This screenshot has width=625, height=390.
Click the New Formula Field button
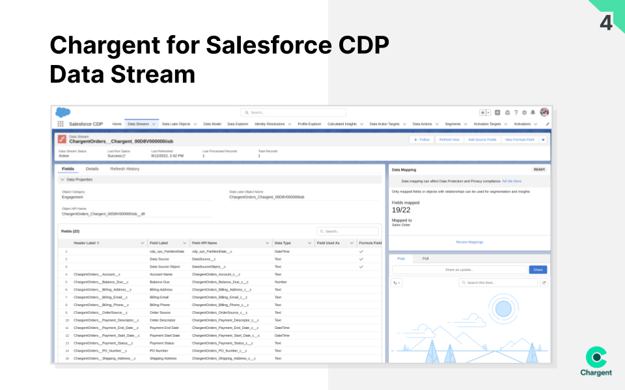pyautogui.click(x=520, y=140)
